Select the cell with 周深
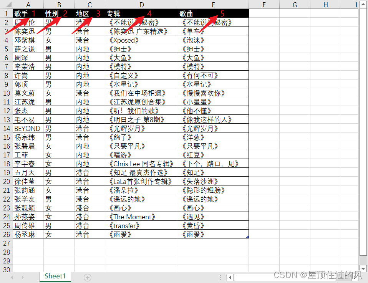The height and width of the screenshot is (283, 368). pos(28,58)
